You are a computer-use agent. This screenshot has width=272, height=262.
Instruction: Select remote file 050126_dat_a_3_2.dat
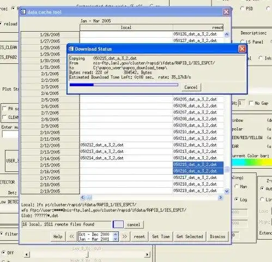[x=198, y=34]
